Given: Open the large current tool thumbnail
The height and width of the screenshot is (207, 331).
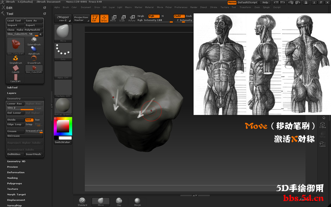Looking at the screenshot, I should (x=15, y=46).
